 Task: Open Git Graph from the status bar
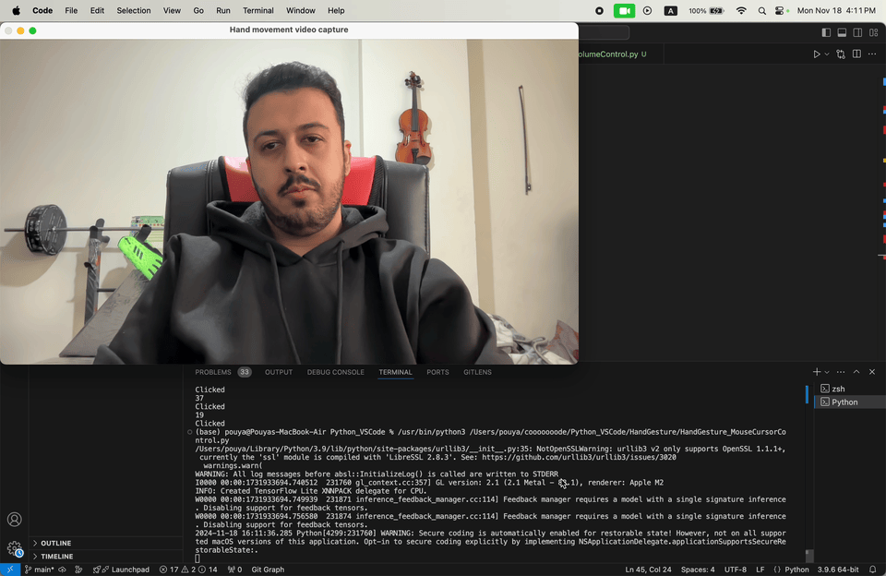(268, 570)
